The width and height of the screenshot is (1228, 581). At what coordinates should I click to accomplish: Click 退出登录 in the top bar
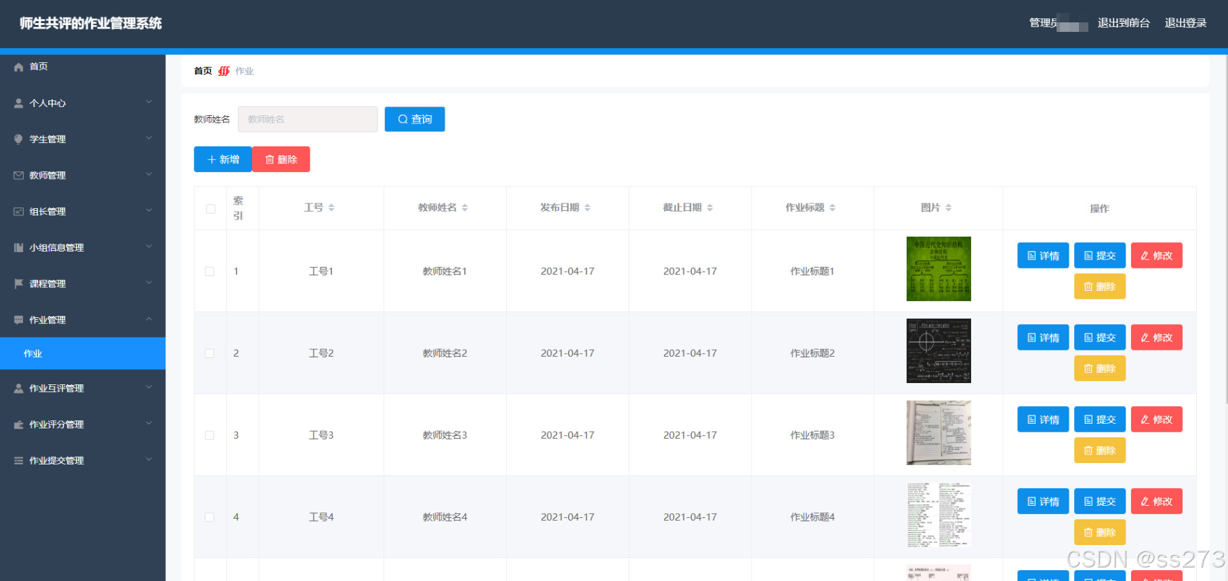[x=1185, y=23]
